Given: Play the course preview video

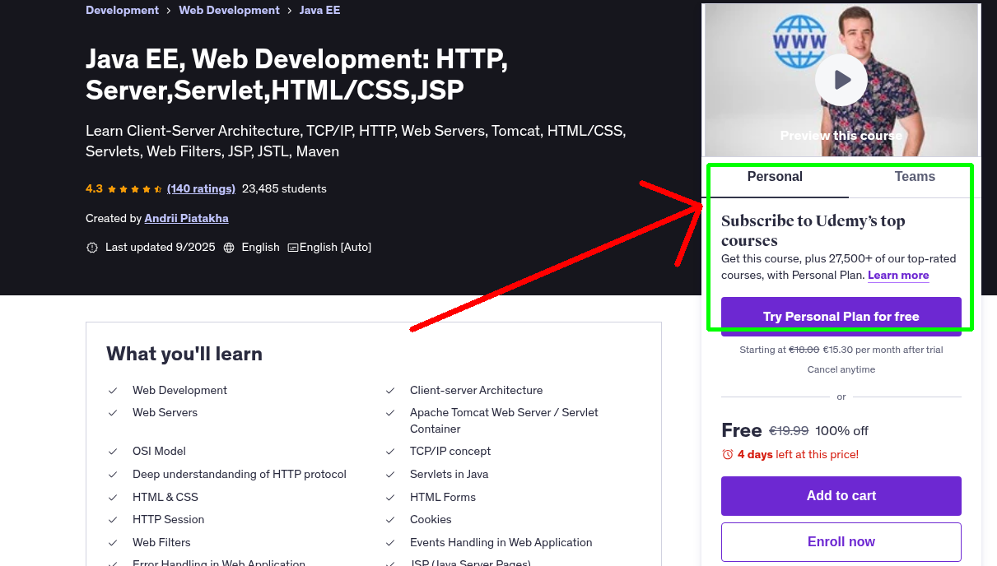Looking at the screenshot, I should [841, 80].
